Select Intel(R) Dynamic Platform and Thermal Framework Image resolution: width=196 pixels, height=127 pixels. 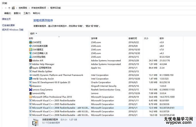tap(58, 75)
